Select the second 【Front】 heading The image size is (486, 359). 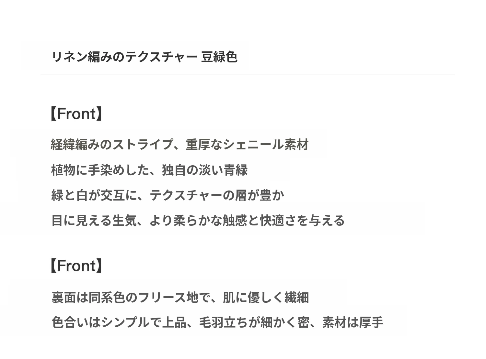pos(76,266)
